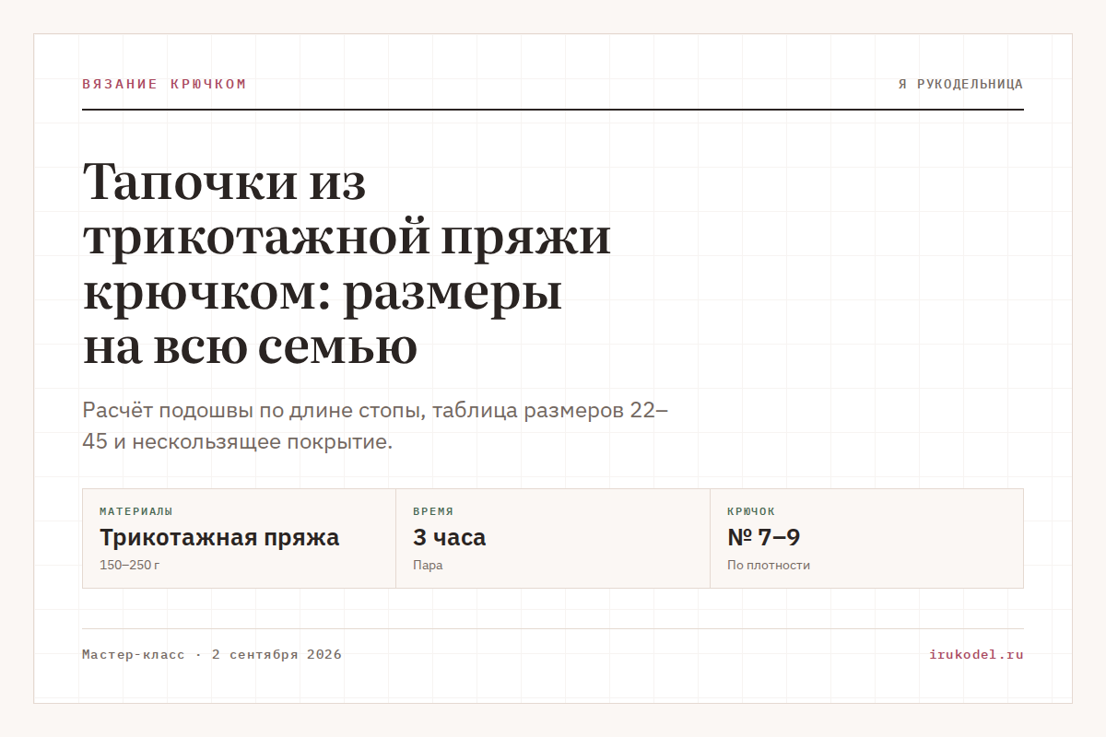Open the irukodel.ru site link
The width and height of the screenshot is (1106, 737).
point(977,655)
